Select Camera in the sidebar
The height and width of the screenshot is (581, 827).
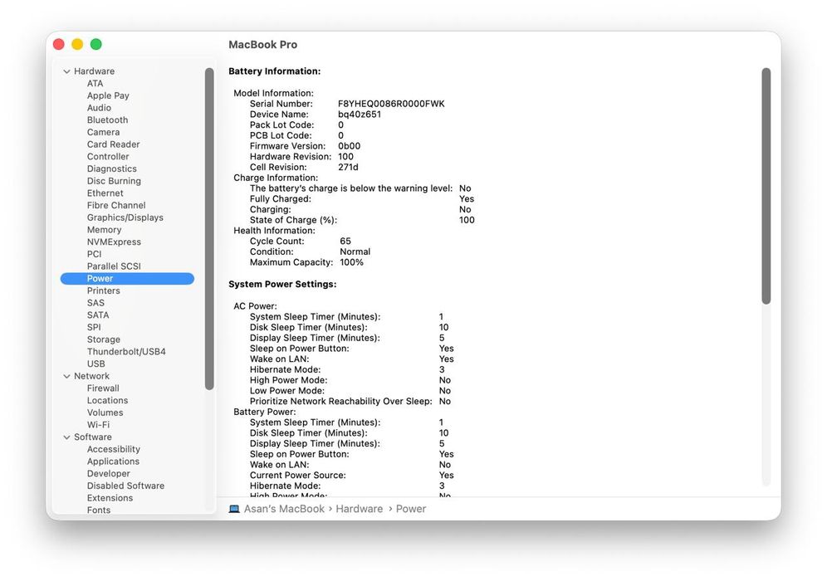(x=103, y=132)
